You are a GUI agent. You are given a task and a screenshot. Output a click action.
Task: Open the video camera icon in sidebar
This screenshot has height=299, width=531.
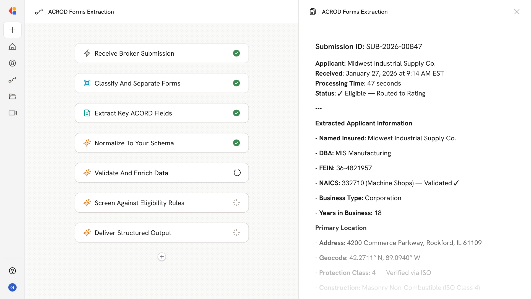click(x=12, y=113)
